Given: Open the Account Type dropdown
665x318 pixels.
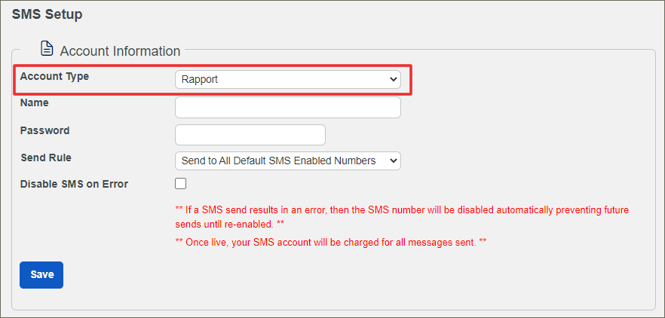Looking at the screenshot, I should tap(287, 79).
